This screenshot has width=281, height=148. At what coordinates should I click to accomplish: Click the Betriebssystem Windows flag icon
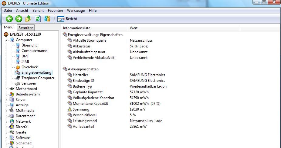coord(12,94)
